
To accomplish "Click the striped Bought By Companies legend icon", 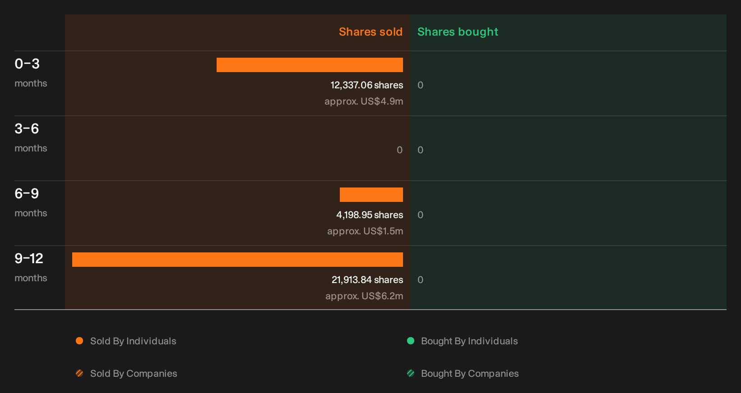I will pos(411,373).
